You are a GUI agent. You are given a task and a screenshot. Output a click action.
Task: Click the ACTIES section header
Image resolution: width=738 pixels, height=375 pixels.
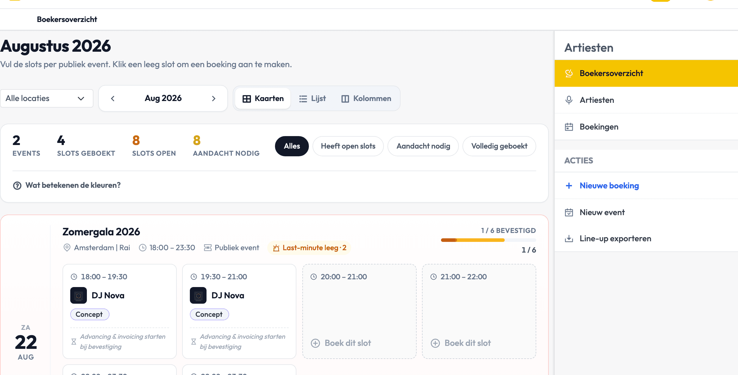click(x=579, y=161)
